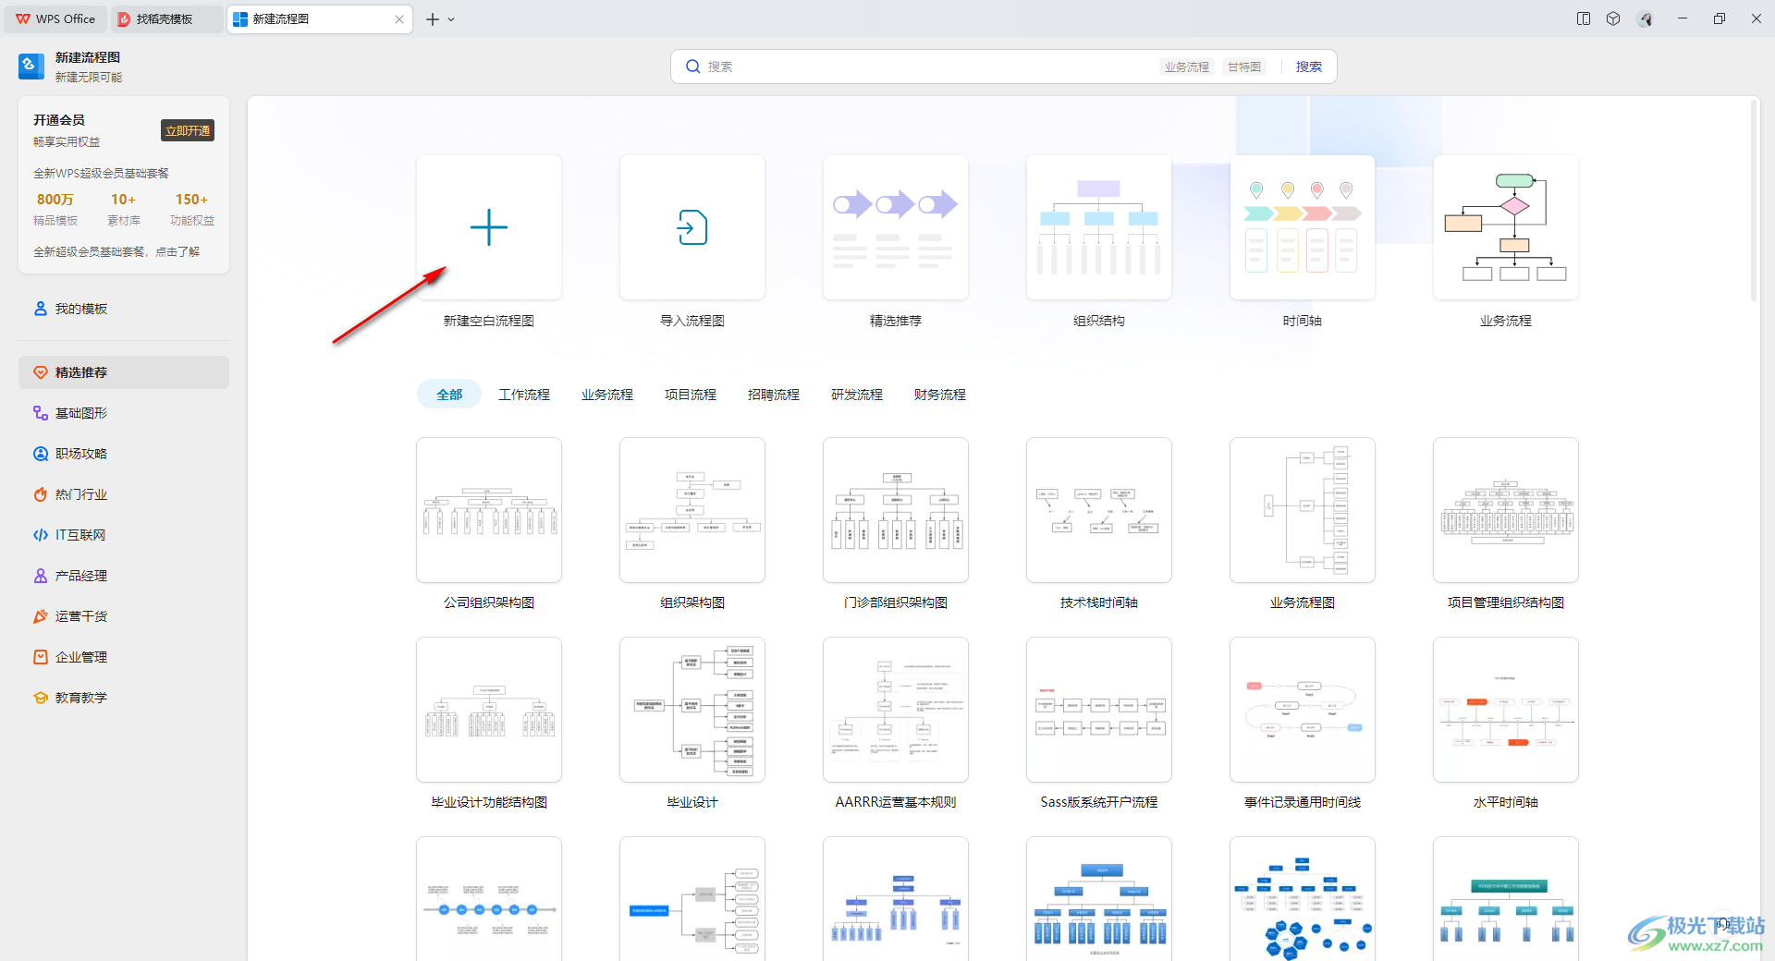
Task: Open the 组织架构图 template
Action: coord(692,510)
